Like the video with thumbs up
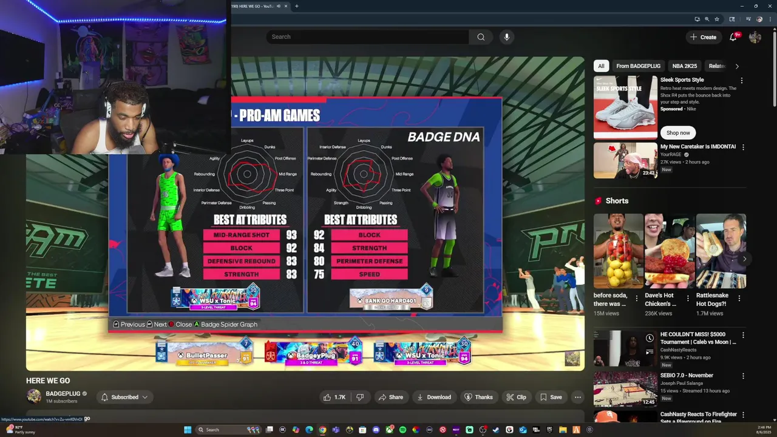The image size is (777, 437). click(x=334, y=397)
